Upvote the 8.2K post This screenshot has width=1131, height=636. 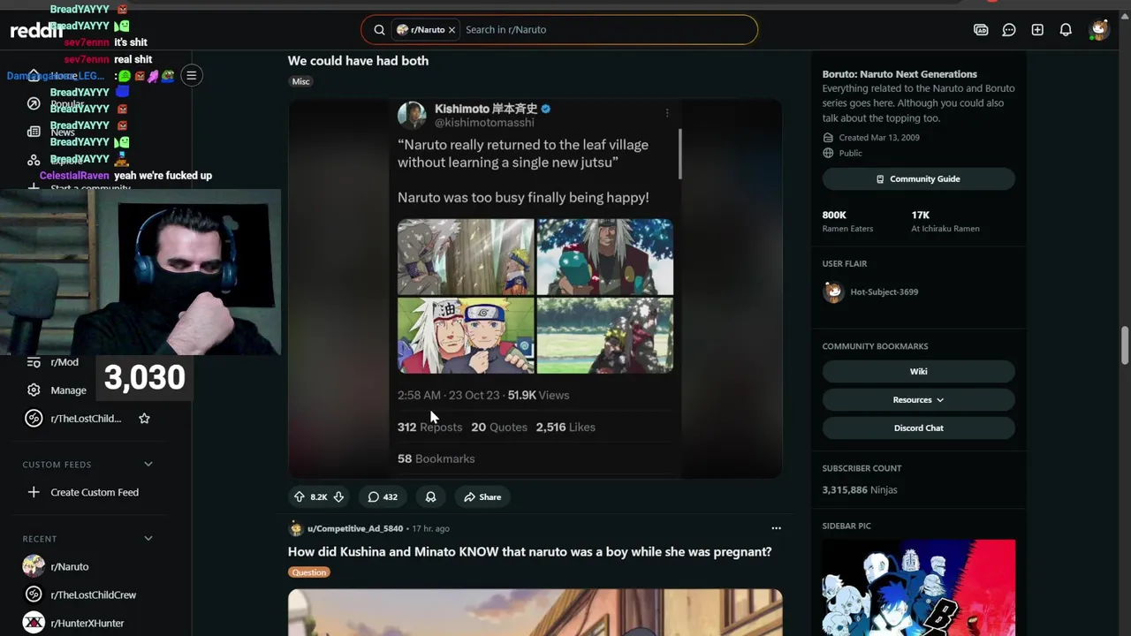[299, 496]
